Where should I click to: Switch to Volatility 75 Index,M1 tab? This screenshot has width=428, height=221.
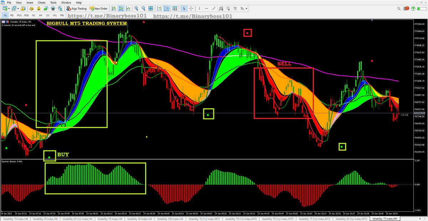[385, 219]
